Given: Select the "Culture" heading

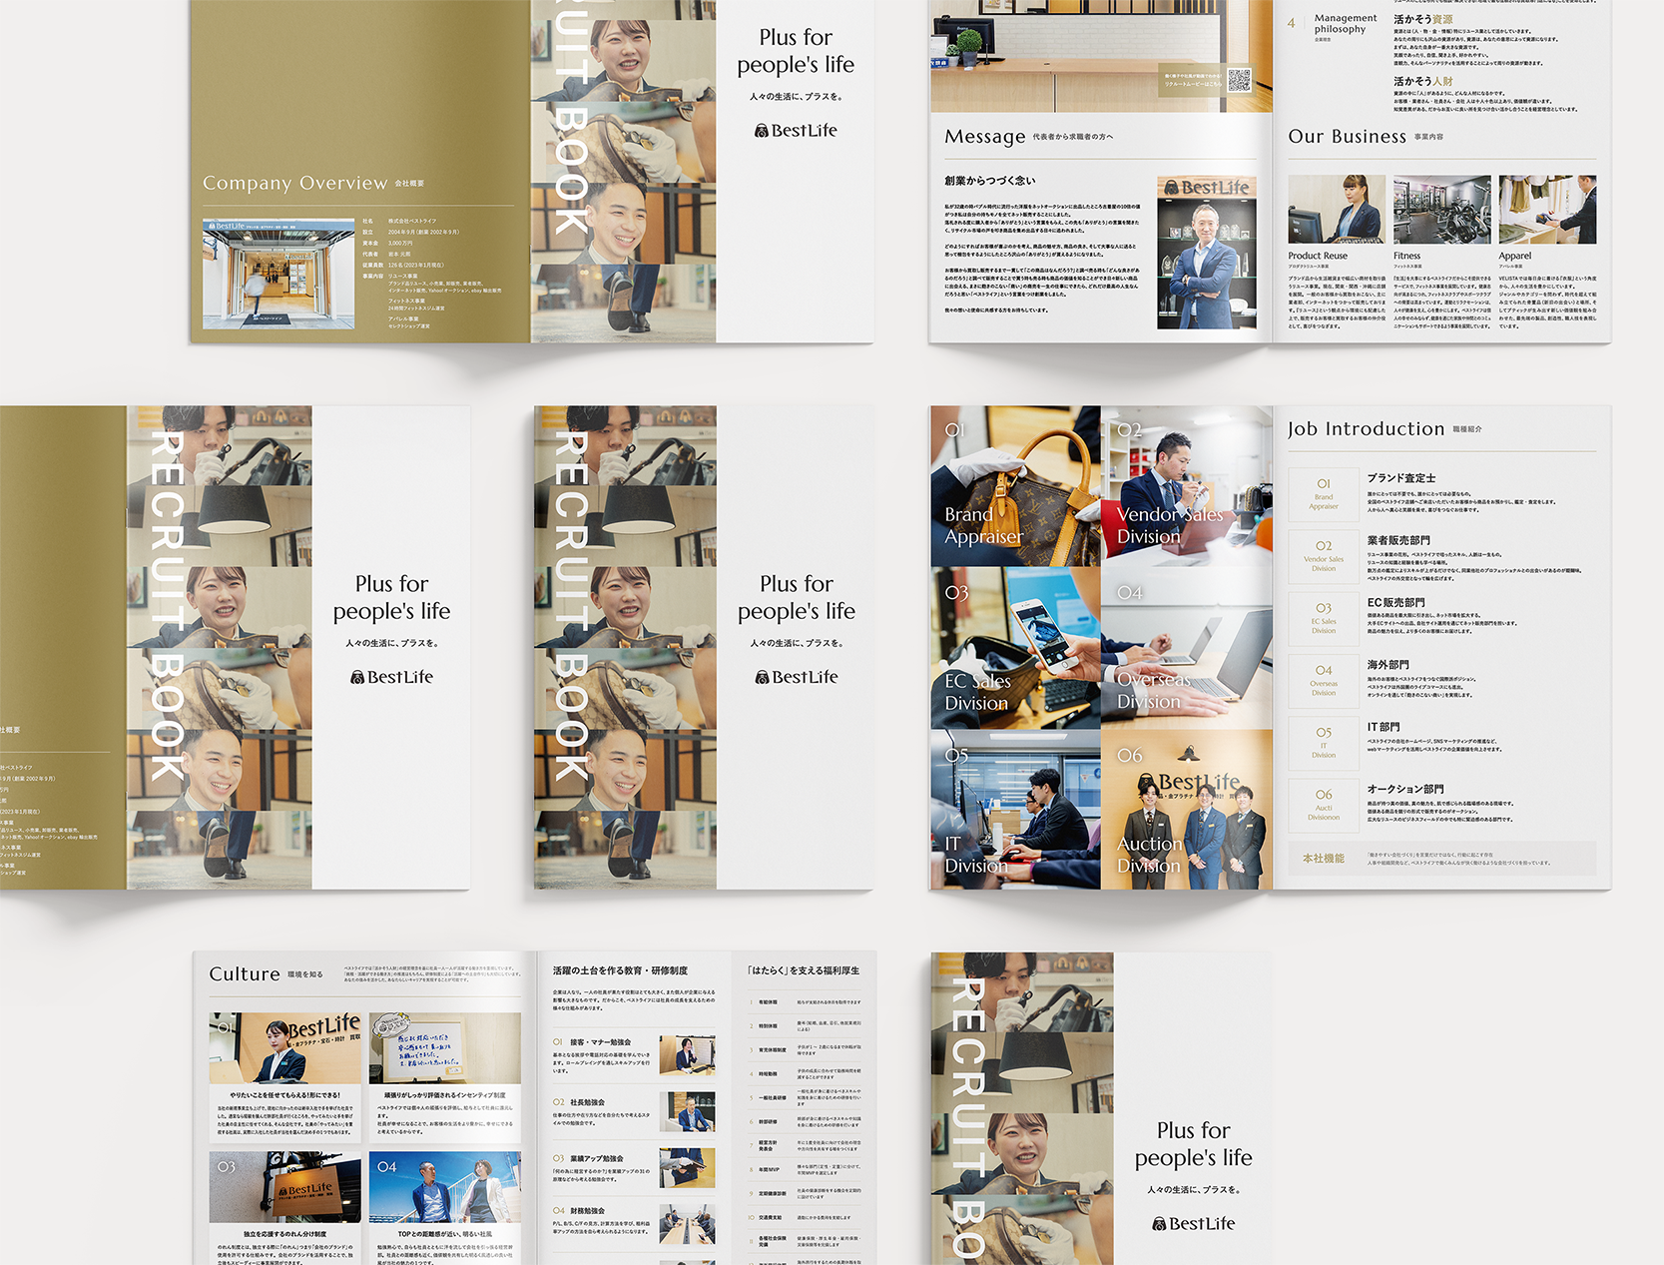Looking at the screenshot, I should 245,974.
